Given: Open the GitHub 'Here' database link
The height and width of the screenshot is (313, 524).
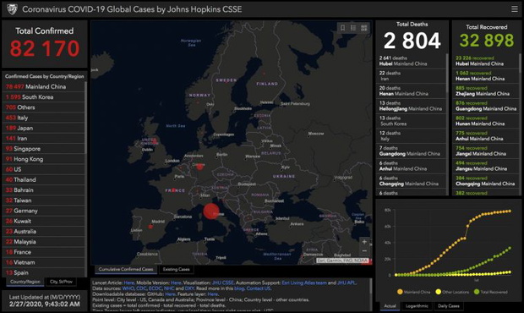Looking at the screenshot, I should click(x=170, y=294).
